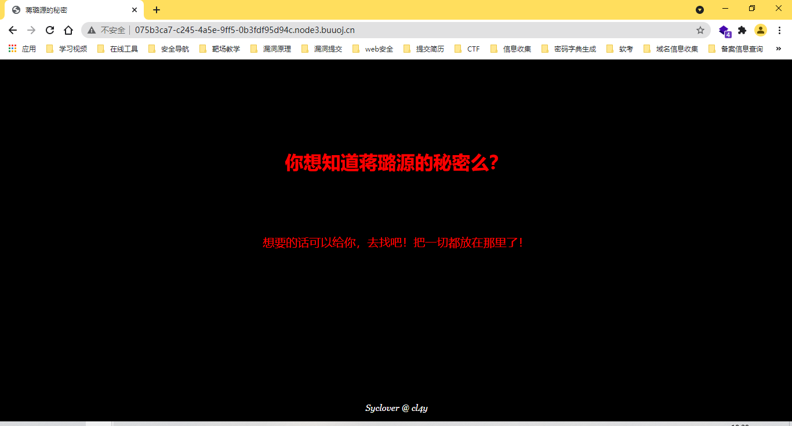Open the 学习视频 bookmark folder
792x426 pixels.
pyautogui.click(x=67, y=49)
